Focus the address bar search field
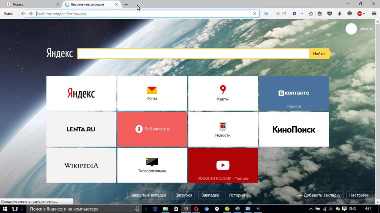Image resolution: width=380 pixels, height=213 pixels. (x=142, y=14)
